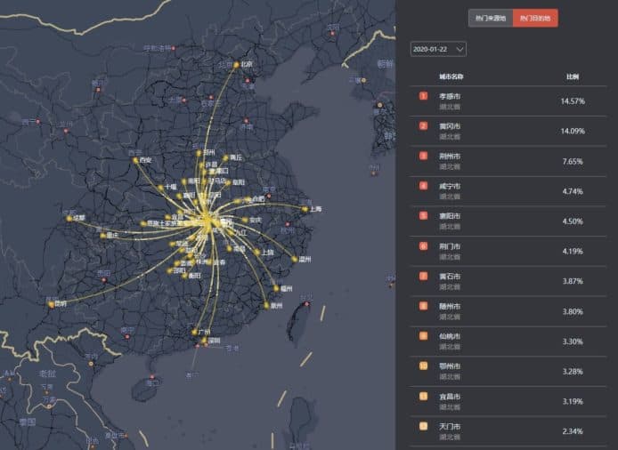The image size is (618, 450).
Task: Click the 城市名称 column header
Action: (451, 76)
